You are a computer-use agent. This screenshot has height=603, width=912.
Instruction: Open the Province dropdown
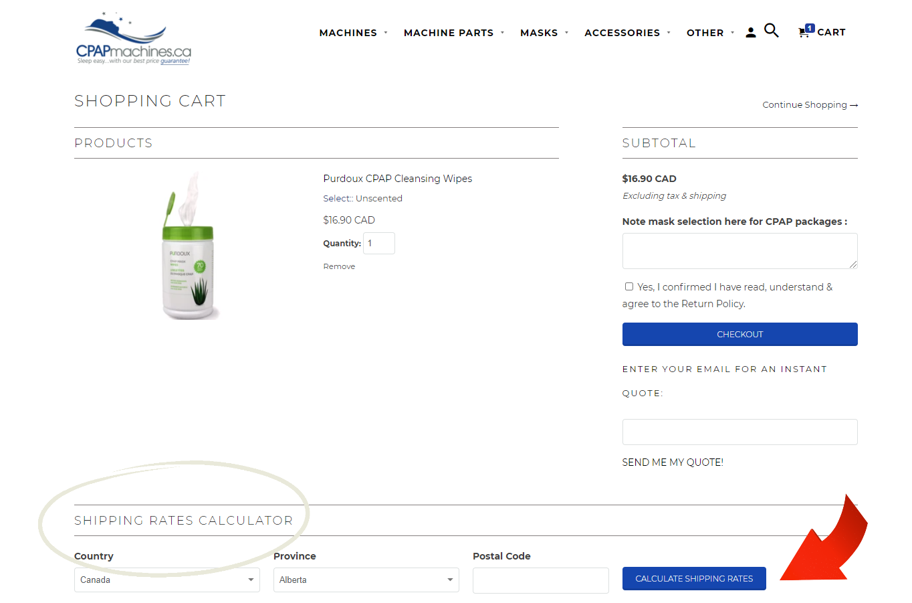366,580
